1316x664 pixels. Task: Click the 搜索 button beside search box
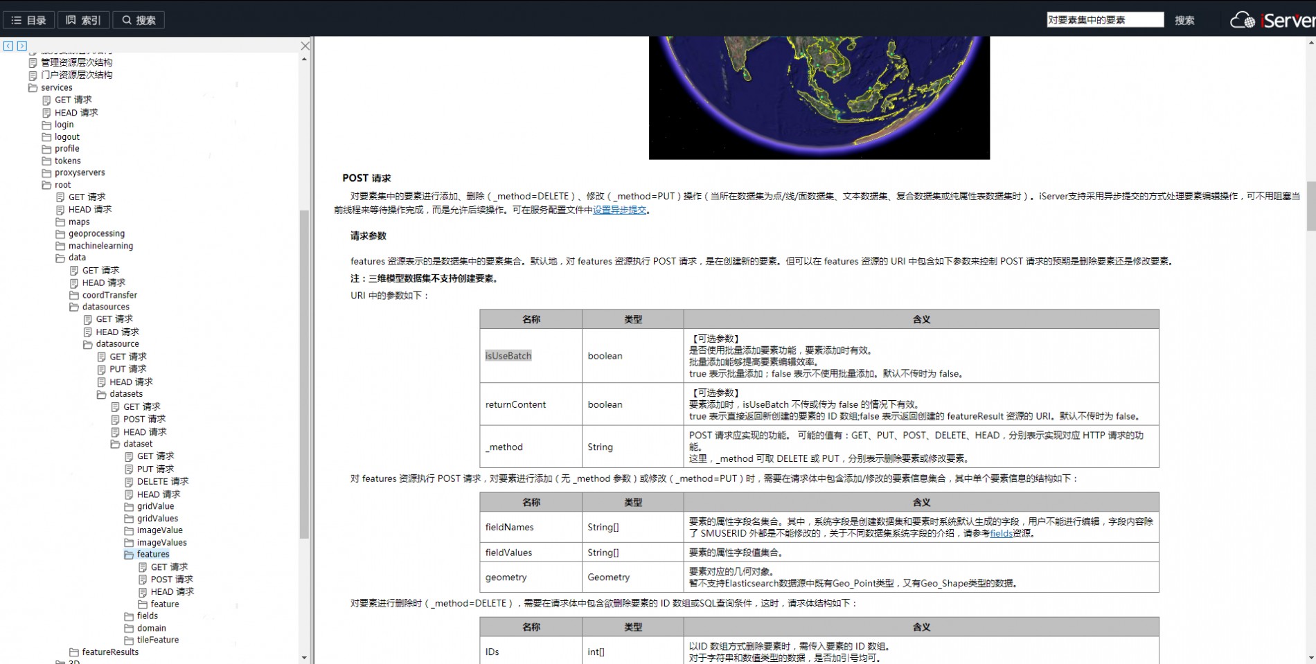[1184, 20]
